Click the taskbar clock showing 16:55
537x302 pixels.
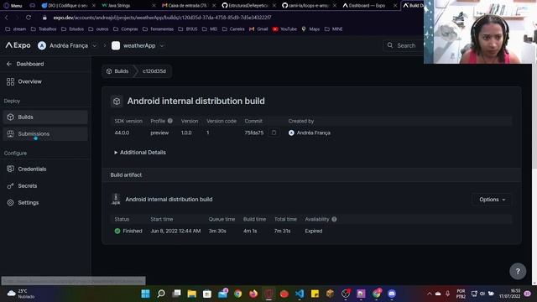point(510,294)
